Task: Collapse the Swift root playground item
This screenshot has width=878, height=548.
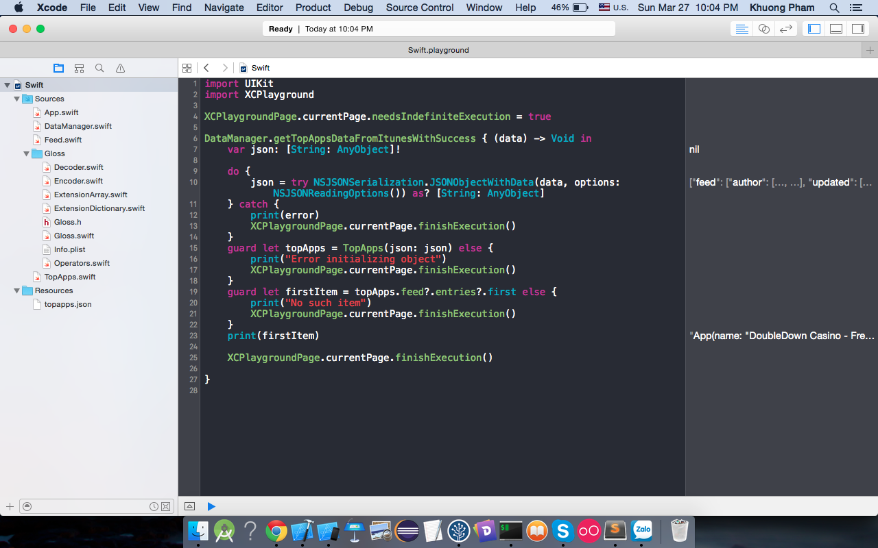Action: click(7, 85)
